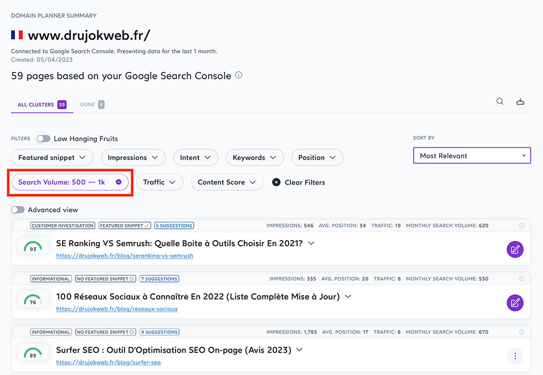Click Avg. Position: 34 text
The image size is (543, 375).
pos(342,226)
